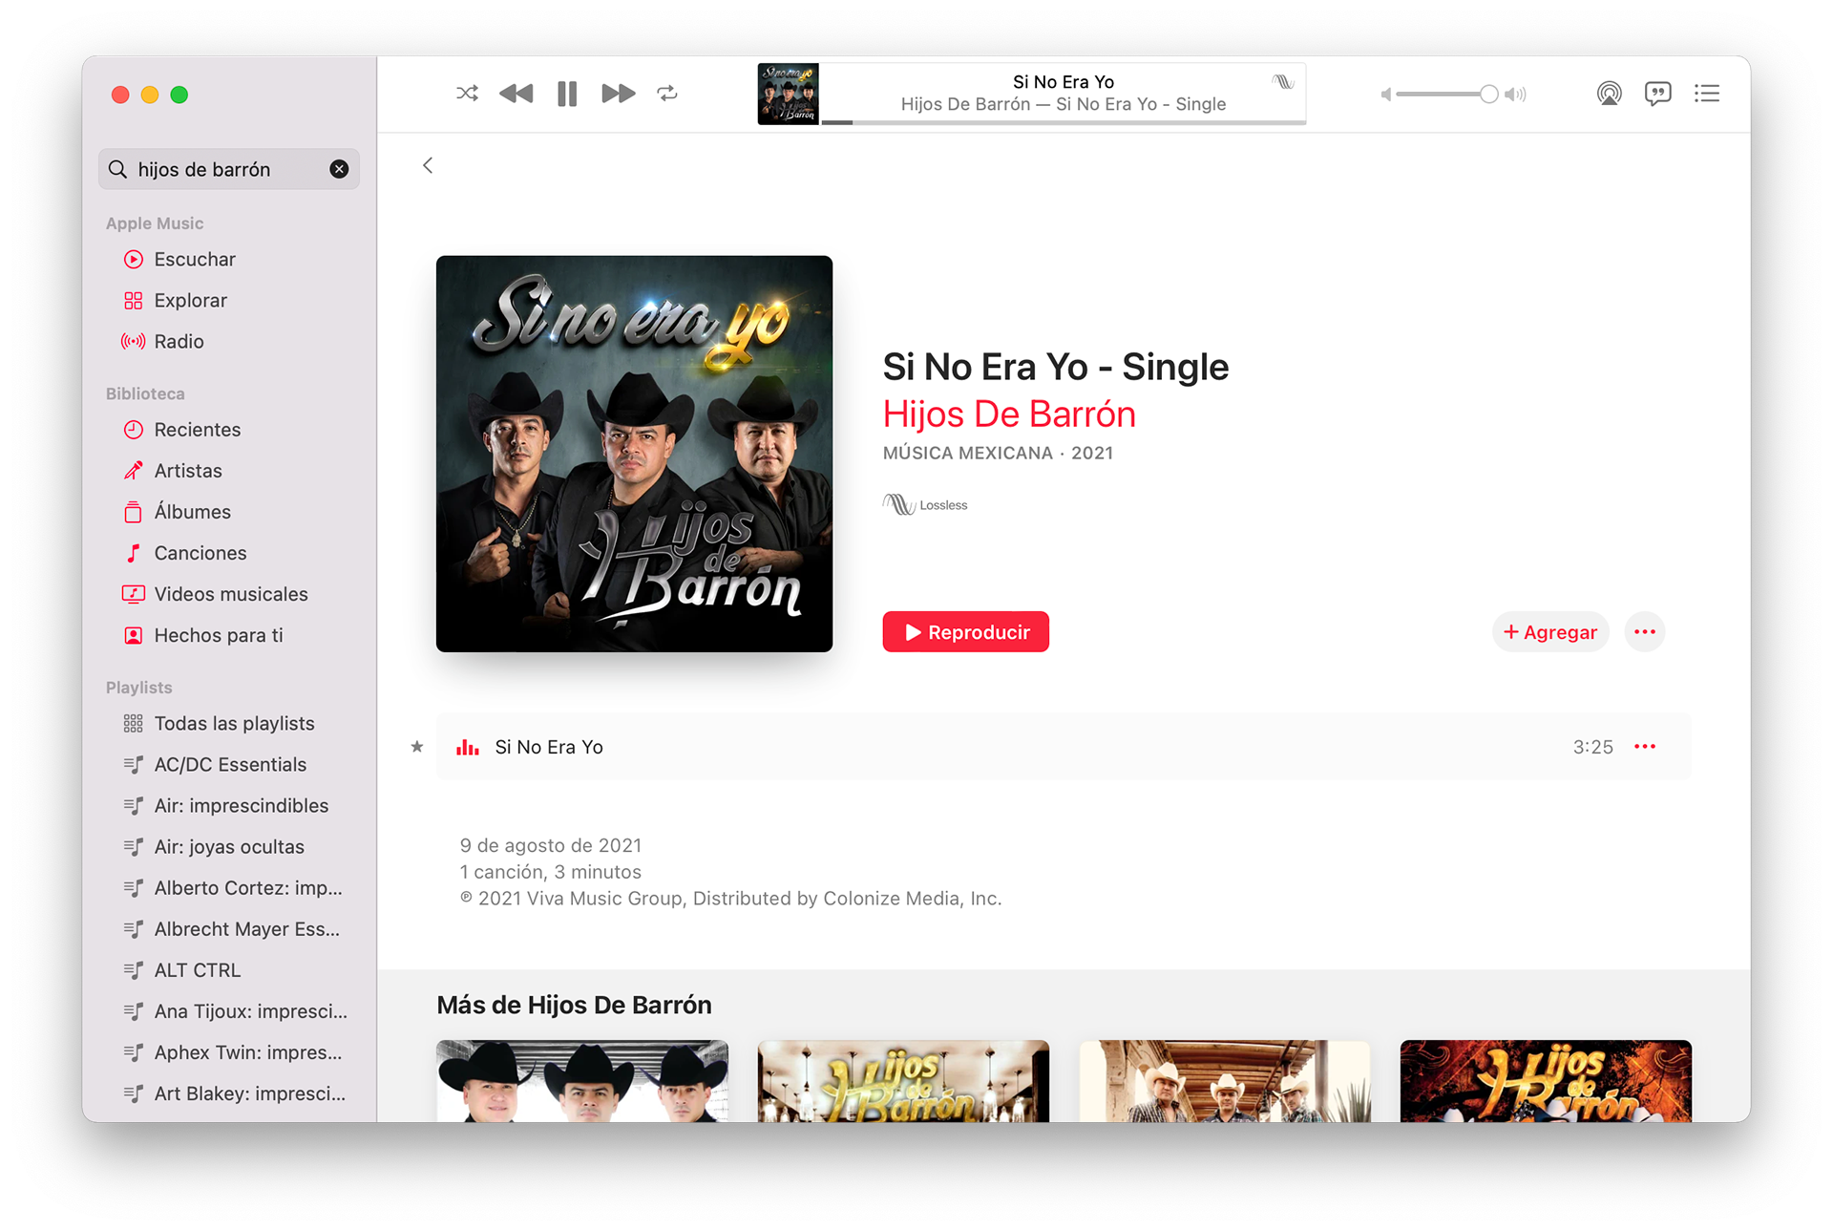Open the album's more options menu
The height and width of the screenshot is (1231, 1833).
coord(1644,632)
